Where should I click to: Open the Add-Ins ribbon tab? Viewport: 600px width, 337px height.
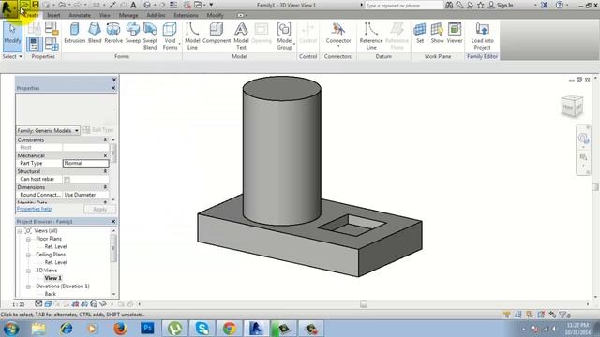tap(157, 15)
